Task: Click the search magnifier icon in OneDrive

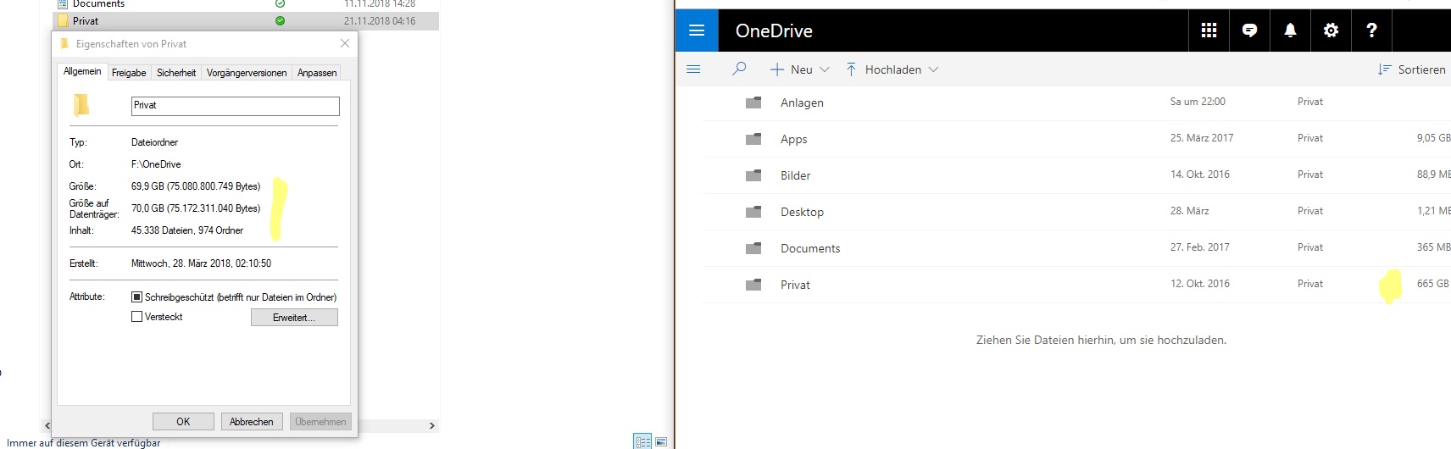Action: 739,69
